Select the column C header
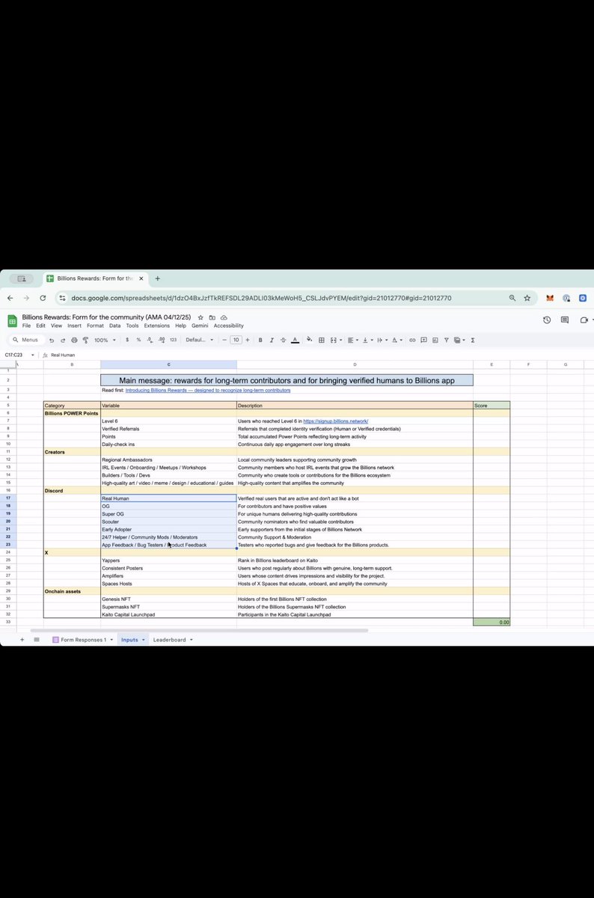This screenshot has height=898, width=594. [168, 364]
